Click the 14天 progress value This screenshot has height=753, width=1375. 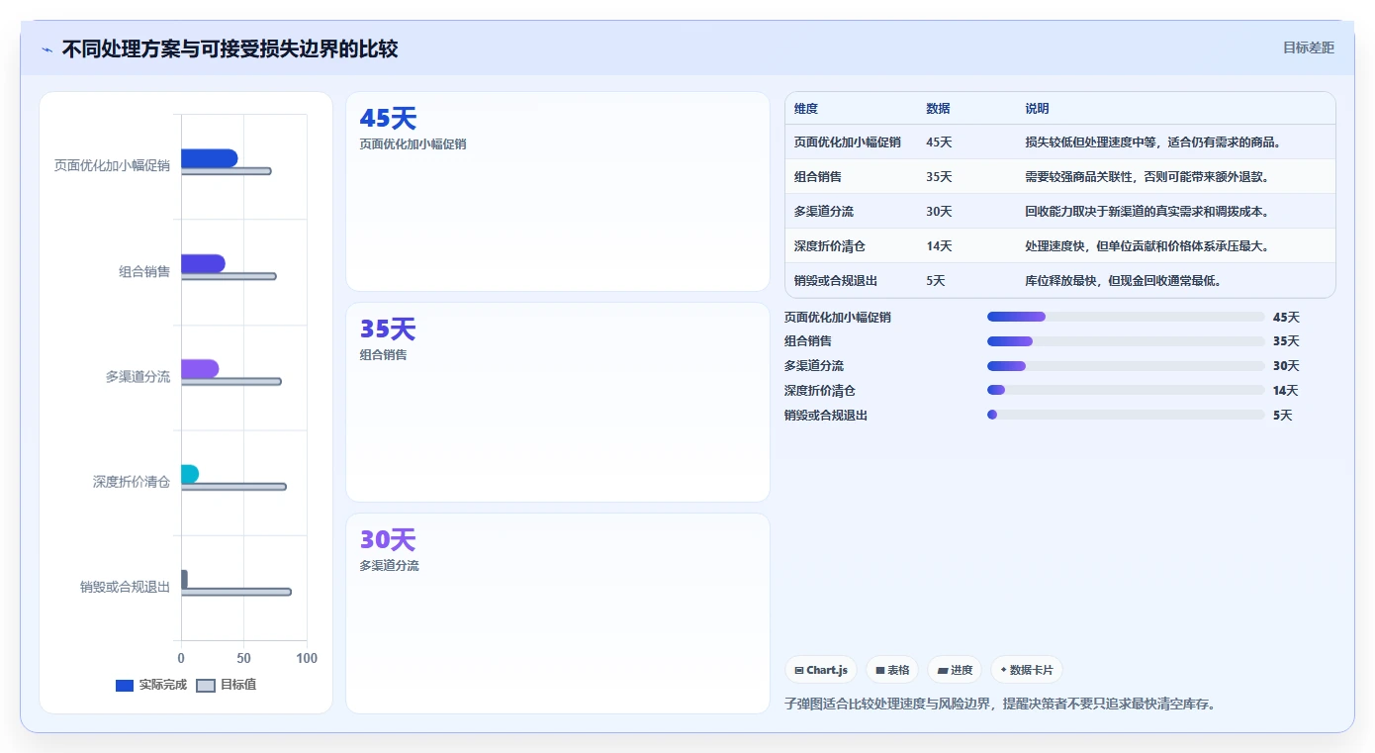[x=1286, y=391]
